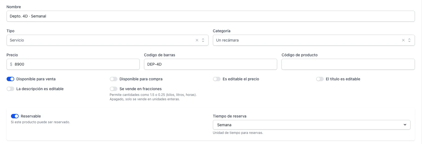Open the Categoría combo box showing Un recámara
422x144 pixels.
tap(314, 40)
